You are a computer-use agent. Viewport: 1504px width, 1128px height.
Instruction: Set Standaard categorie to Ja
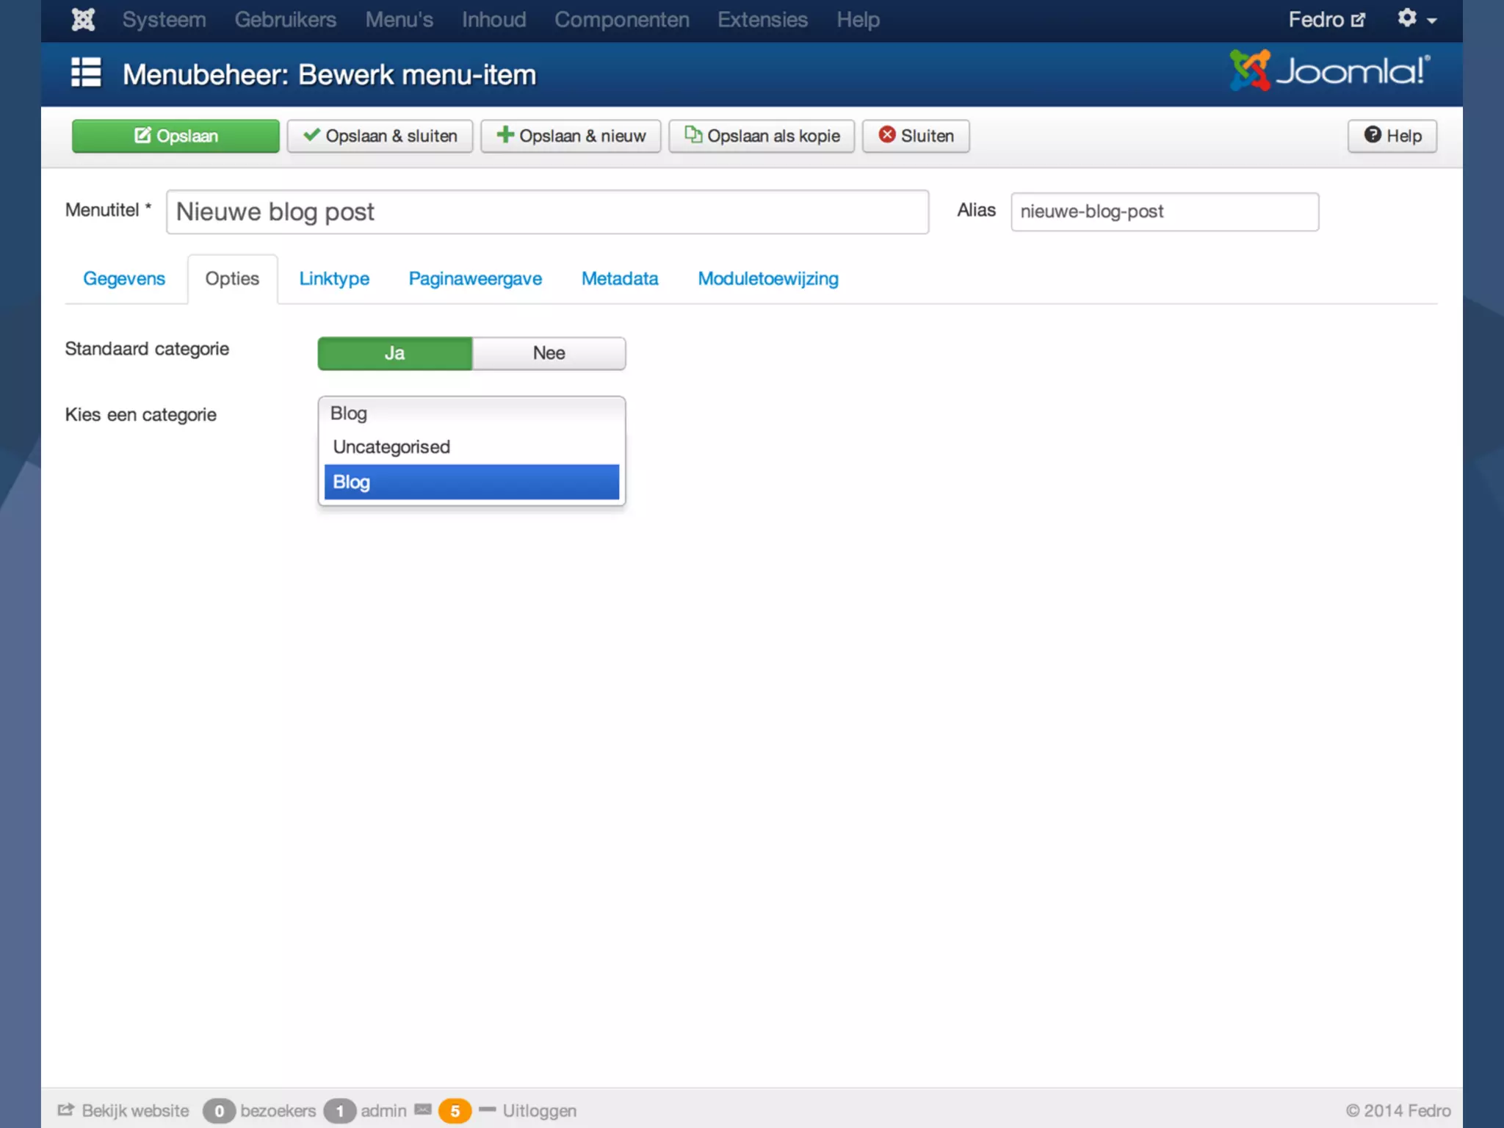(x=395, y=353)
